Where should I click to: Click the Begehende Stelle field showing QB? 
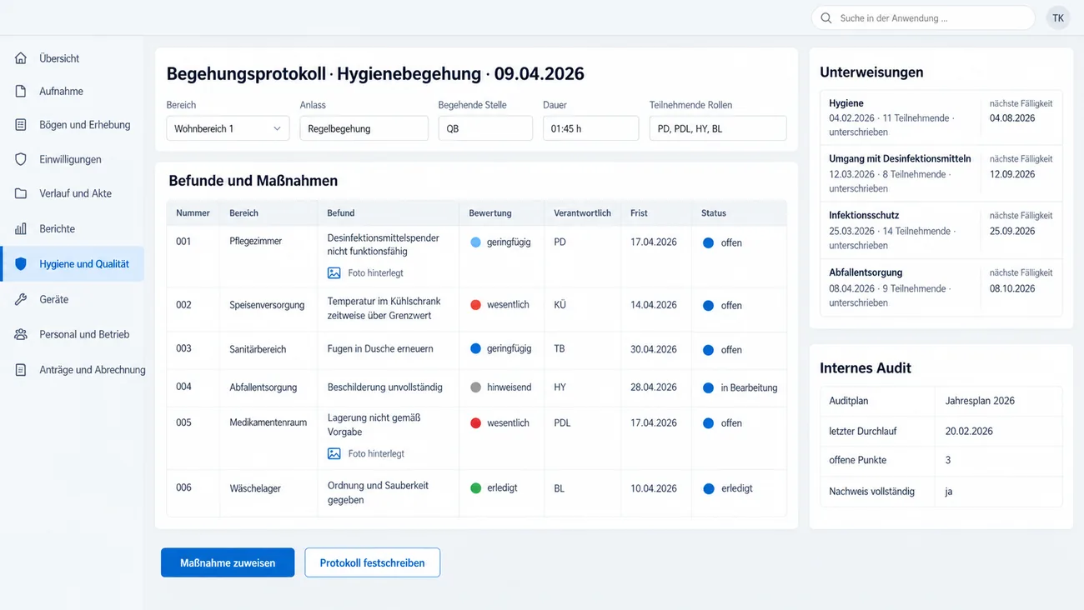[x=485, y=128]
